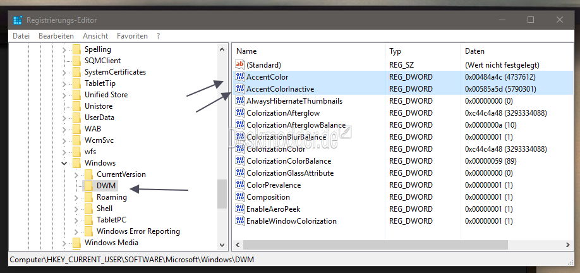Click the EnableWindowColorization value icon
Screen dimensions: 580x273
tap(240, 221)
